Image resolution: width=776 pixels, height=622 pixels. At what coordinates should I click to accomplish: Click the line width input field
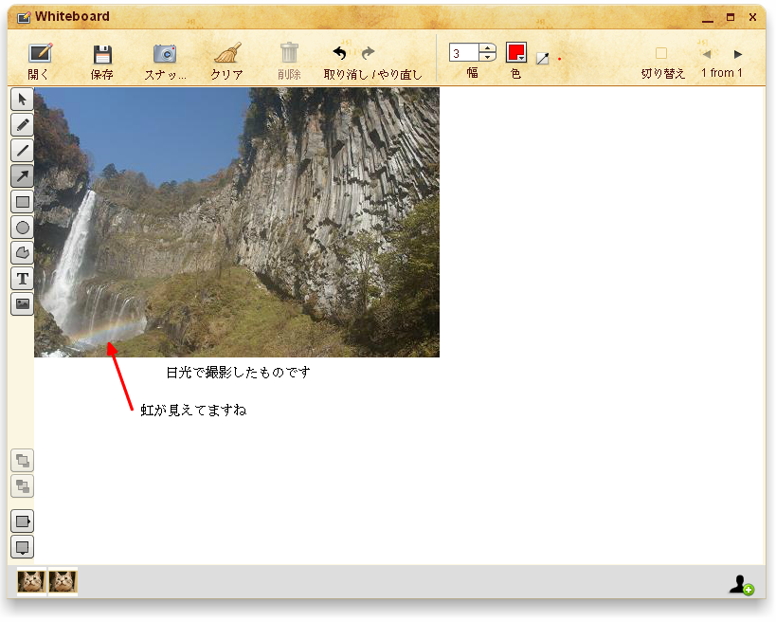point(463,52)
